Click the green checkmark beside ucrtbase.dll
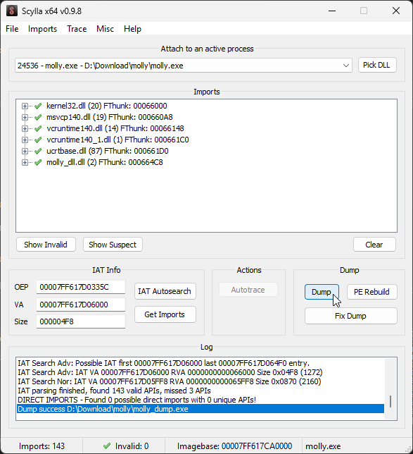413x454 pixels. tap(38, 151)
